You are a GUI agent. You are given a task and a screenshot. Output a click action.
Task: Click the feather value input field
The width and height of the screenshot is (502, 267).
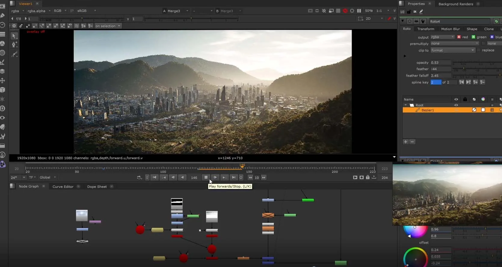[441, 69]
